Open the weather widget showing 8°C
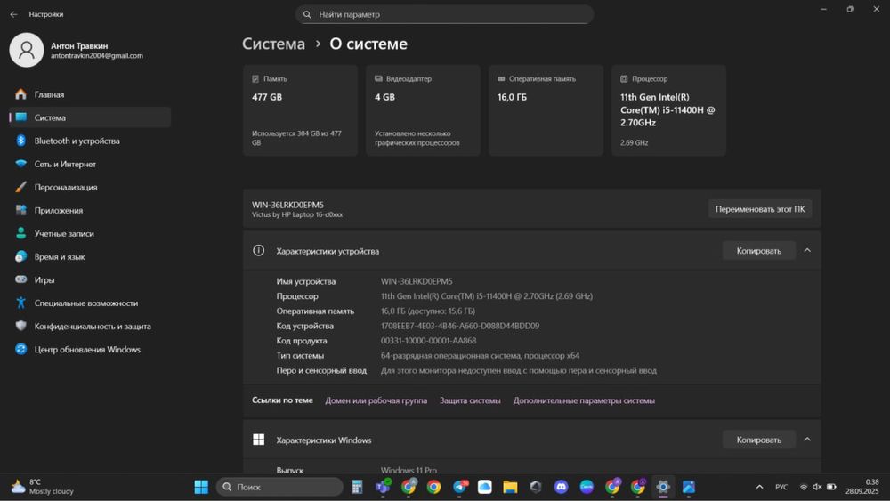 pyautogui.click(x=43, y=487)
